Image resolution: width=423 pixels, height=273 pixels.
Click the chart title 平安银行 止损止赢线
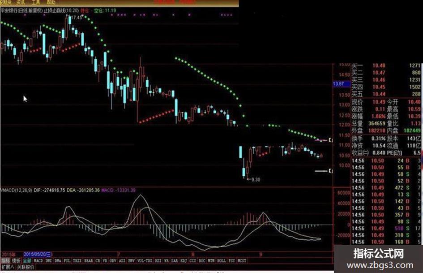coord(40,11)
